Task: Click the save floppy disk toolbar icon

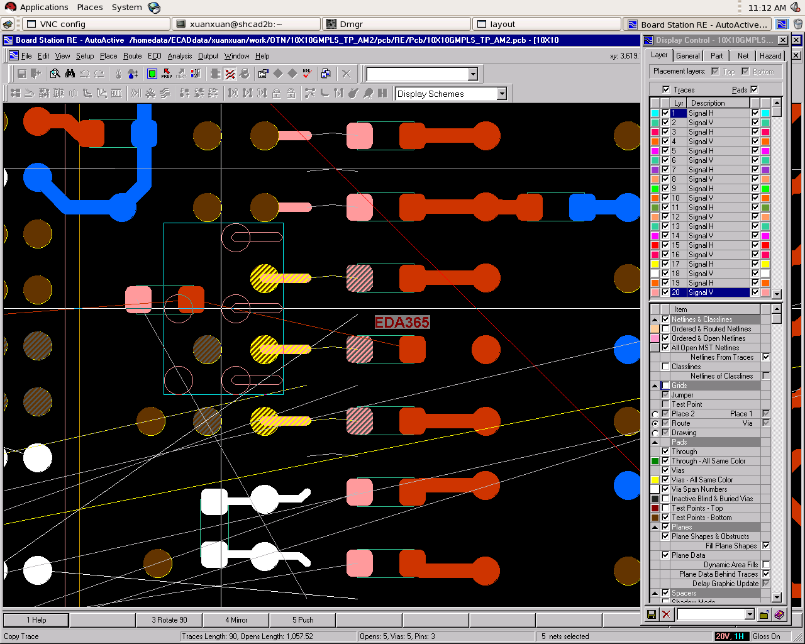Action: tap(22, 74)
